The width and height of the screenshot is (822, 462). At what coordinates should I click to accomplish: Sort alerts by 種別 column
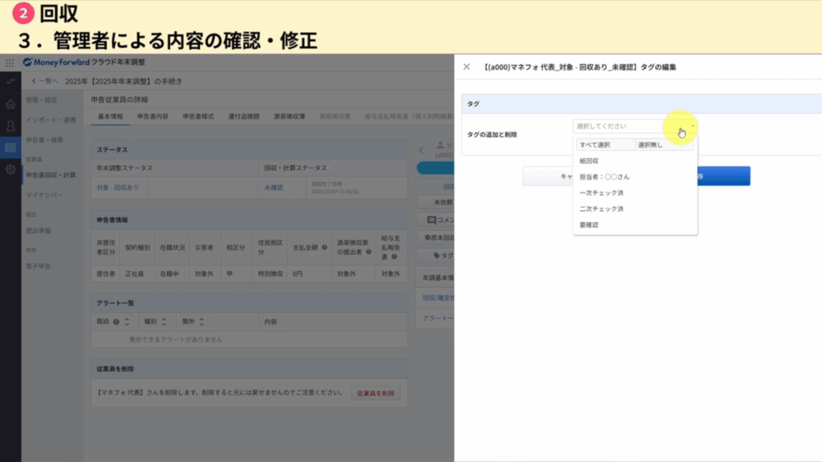point(164,322)
